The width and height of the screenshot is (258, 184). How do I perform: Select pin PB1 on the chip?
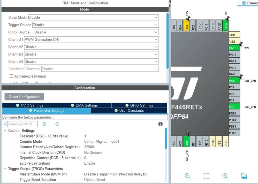(x=193, y=141)
